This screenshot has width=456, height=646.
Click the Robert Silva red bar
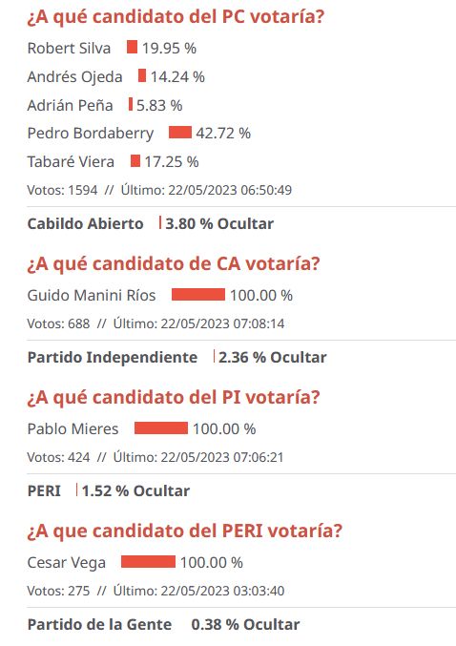132,47
